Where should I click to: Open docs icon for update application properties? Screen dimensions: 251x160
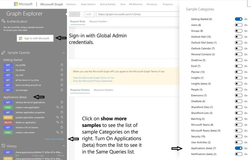click(x=62, y=117)
